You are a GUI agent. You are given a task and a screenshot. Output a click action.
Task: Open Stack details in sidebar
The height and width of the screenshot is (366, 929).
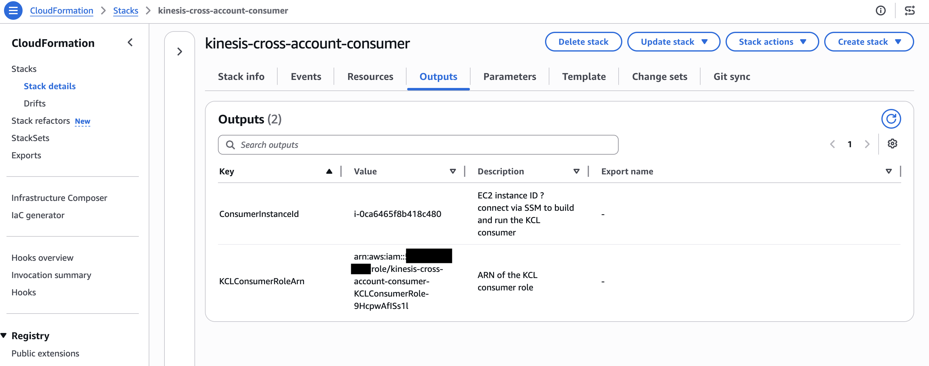pyautogui.click(x=49, y=86)
